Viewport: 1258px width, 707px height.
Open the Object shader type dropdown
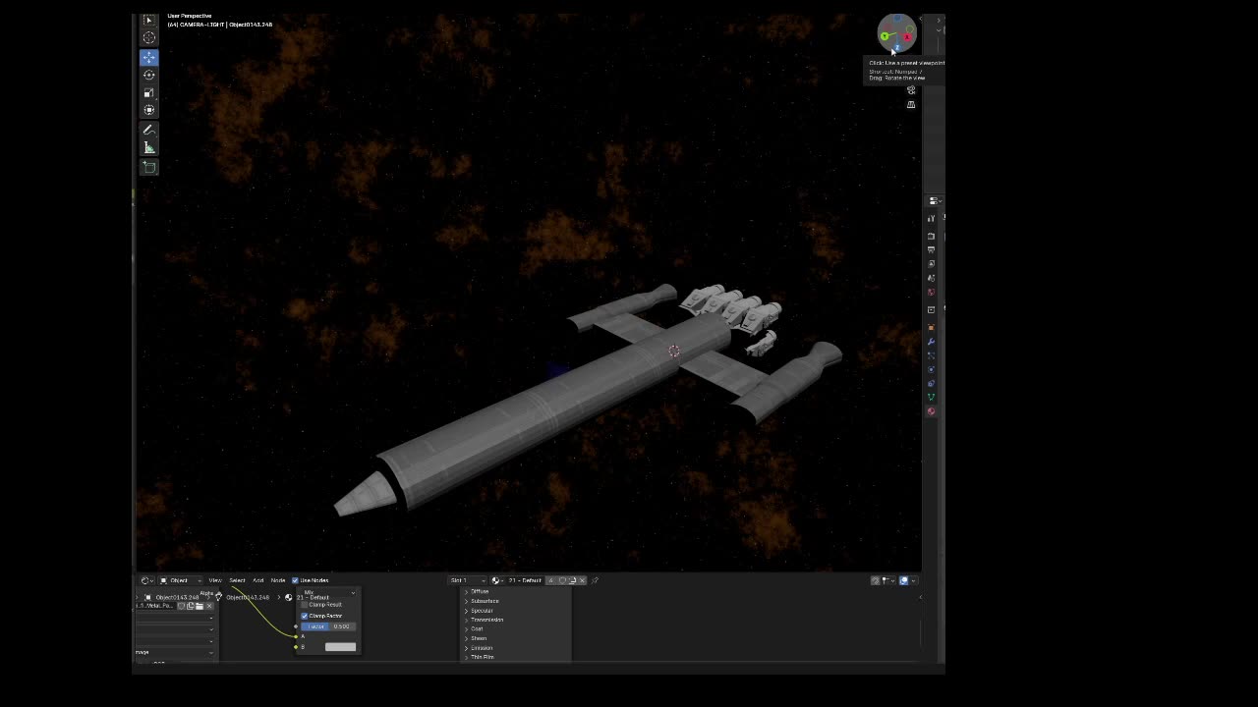[x=180, y=580]
